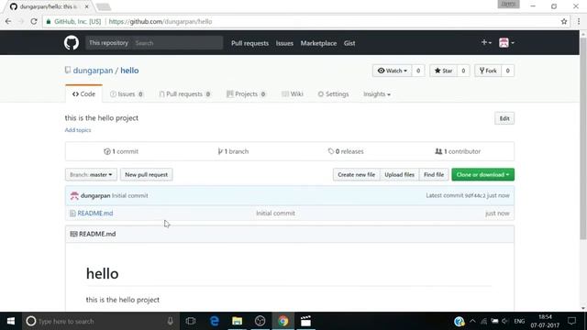This screenshot has height=330, width=587.
Task: Open the repository Settings tab
Action: [x=333, y=93]
